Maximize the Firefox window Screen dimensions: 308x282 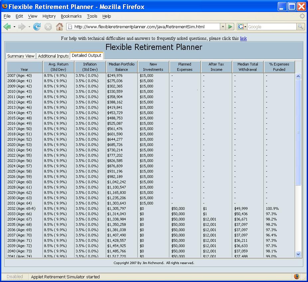click(292, 6)
